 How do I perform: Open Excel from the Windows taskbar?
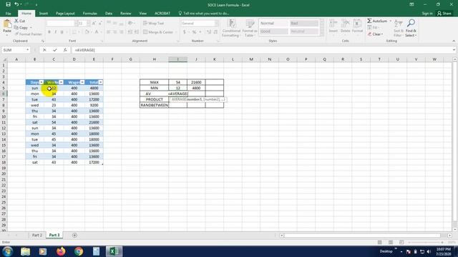(114, 251)
